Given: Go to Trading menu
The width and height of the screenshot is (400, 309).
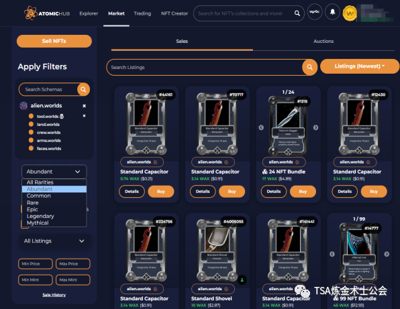Looking at the screenshot, I should point(142,13).
